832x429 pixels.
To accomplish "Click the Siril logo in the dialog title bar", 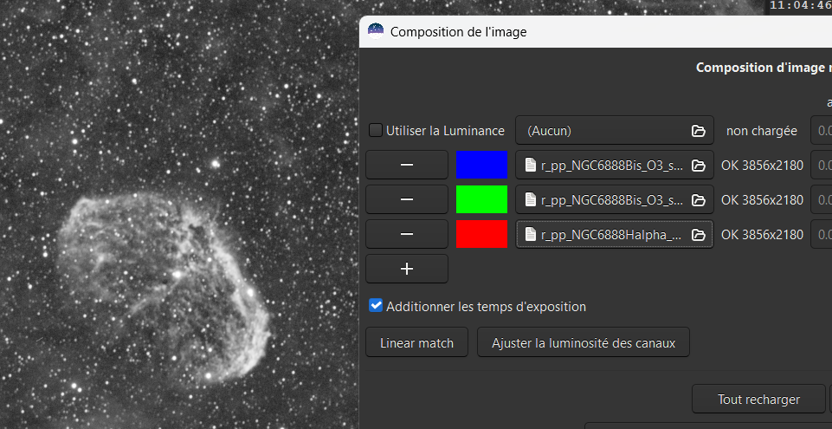I will tap(376, 31).
